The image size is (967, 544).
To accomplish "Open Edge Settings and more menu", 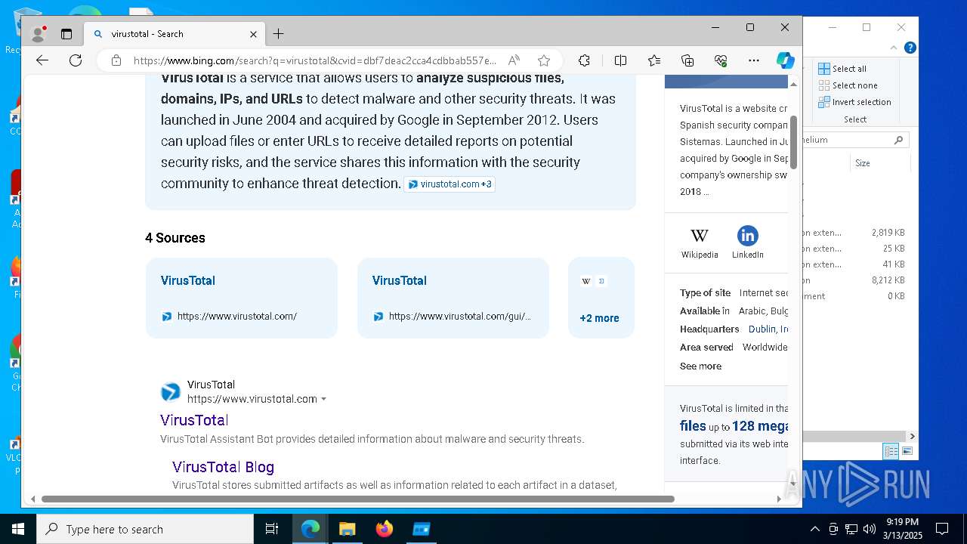I will (x=754, y=60).
